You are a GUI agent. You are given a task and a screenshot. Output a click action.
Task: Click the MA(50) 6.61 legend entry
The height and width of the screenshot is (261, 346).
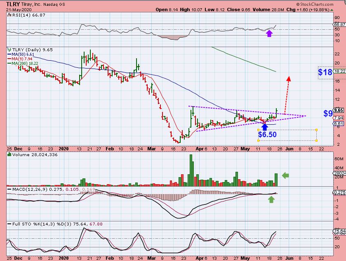click(x=21, y=55)
